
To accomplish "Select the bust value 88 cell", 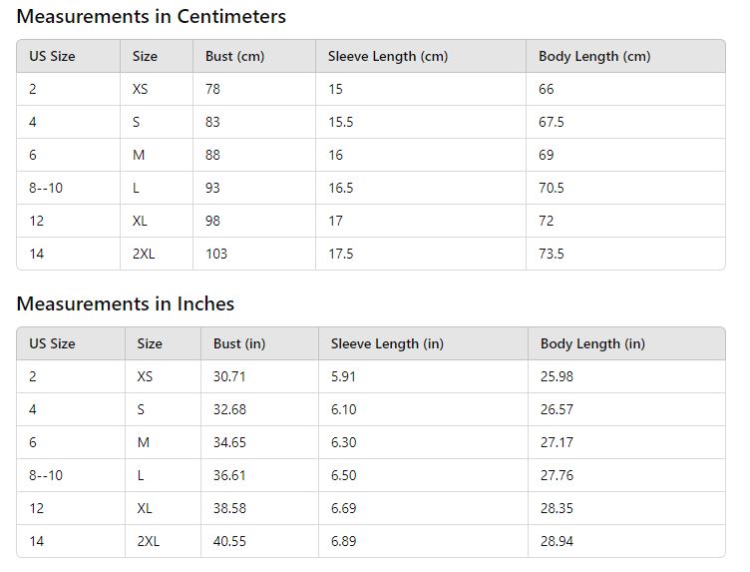I will pyautogui.click(x=213, y=156).
